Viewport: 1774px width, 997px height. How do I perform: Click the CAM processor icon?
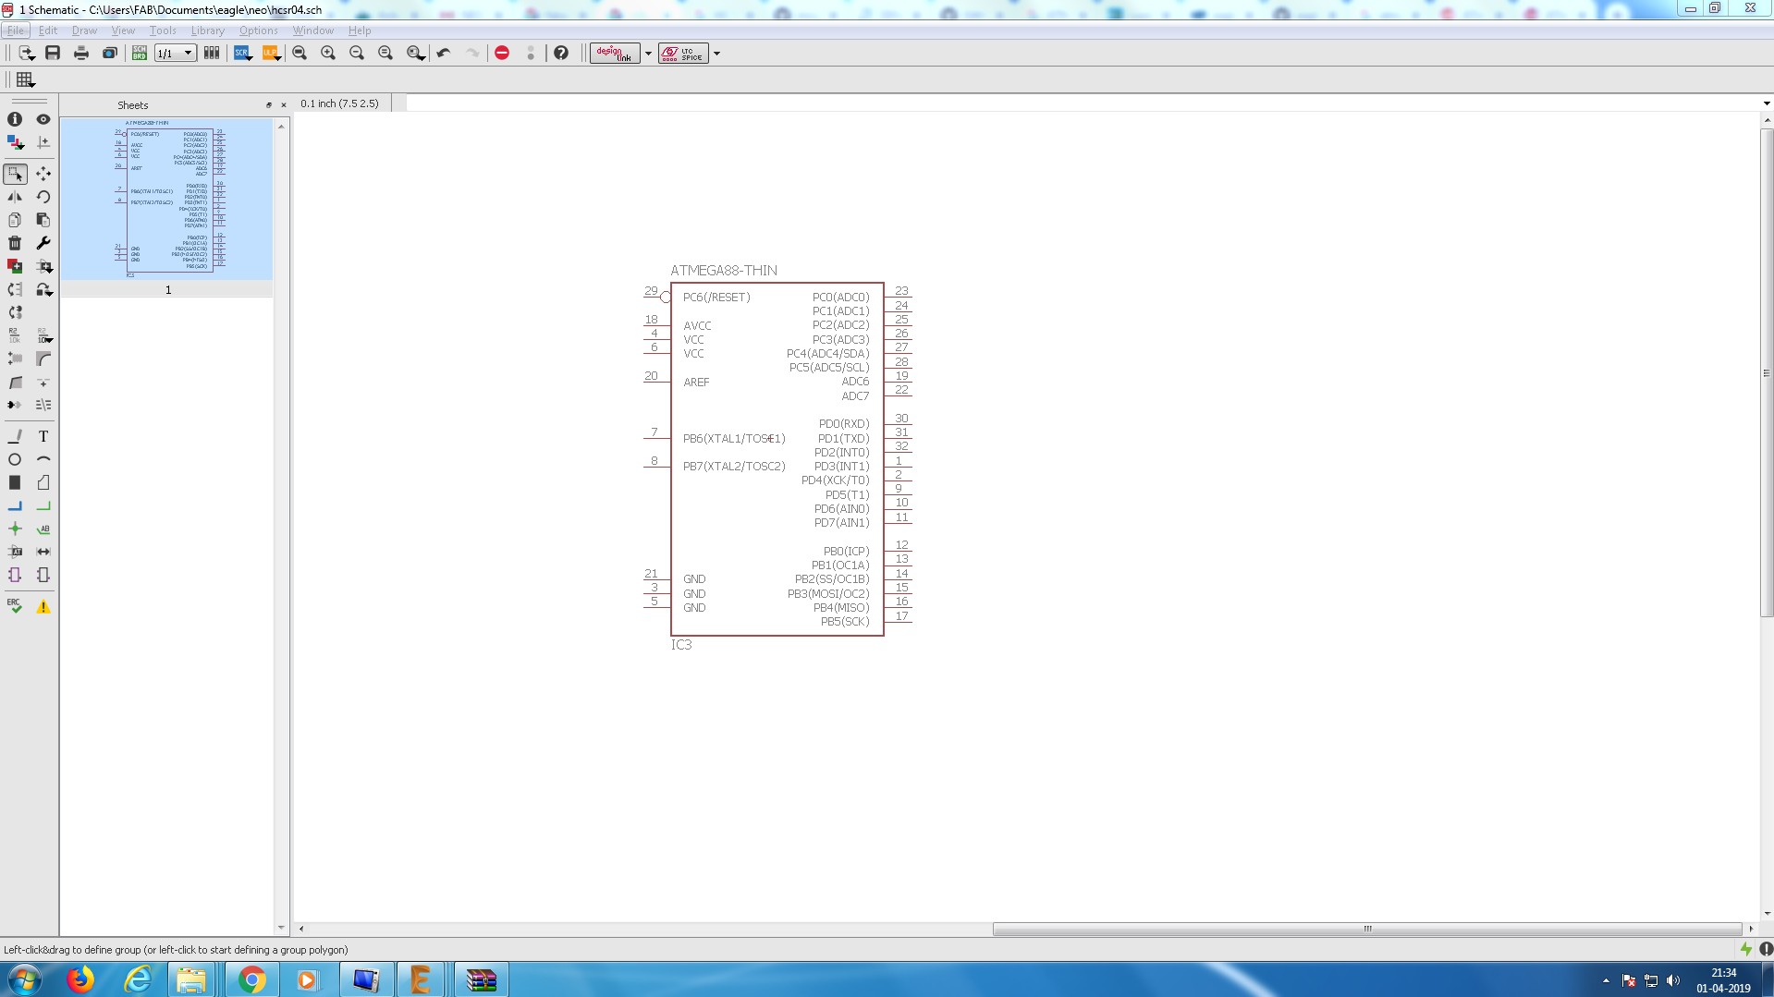(110, 53)
